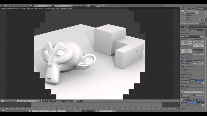Viewport: 207px width, 116px height.
Task: Set anti-aliasing samples to 16
Action: 190,61
